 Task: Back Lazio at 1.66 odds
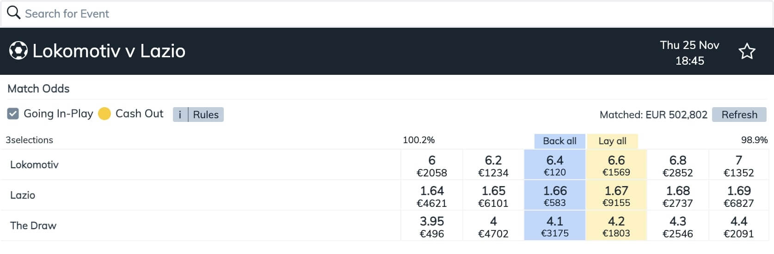(x=555, y=195)
